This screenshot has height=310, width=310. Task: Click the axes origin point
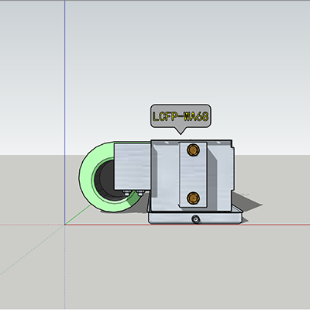[x=64, y=225]
